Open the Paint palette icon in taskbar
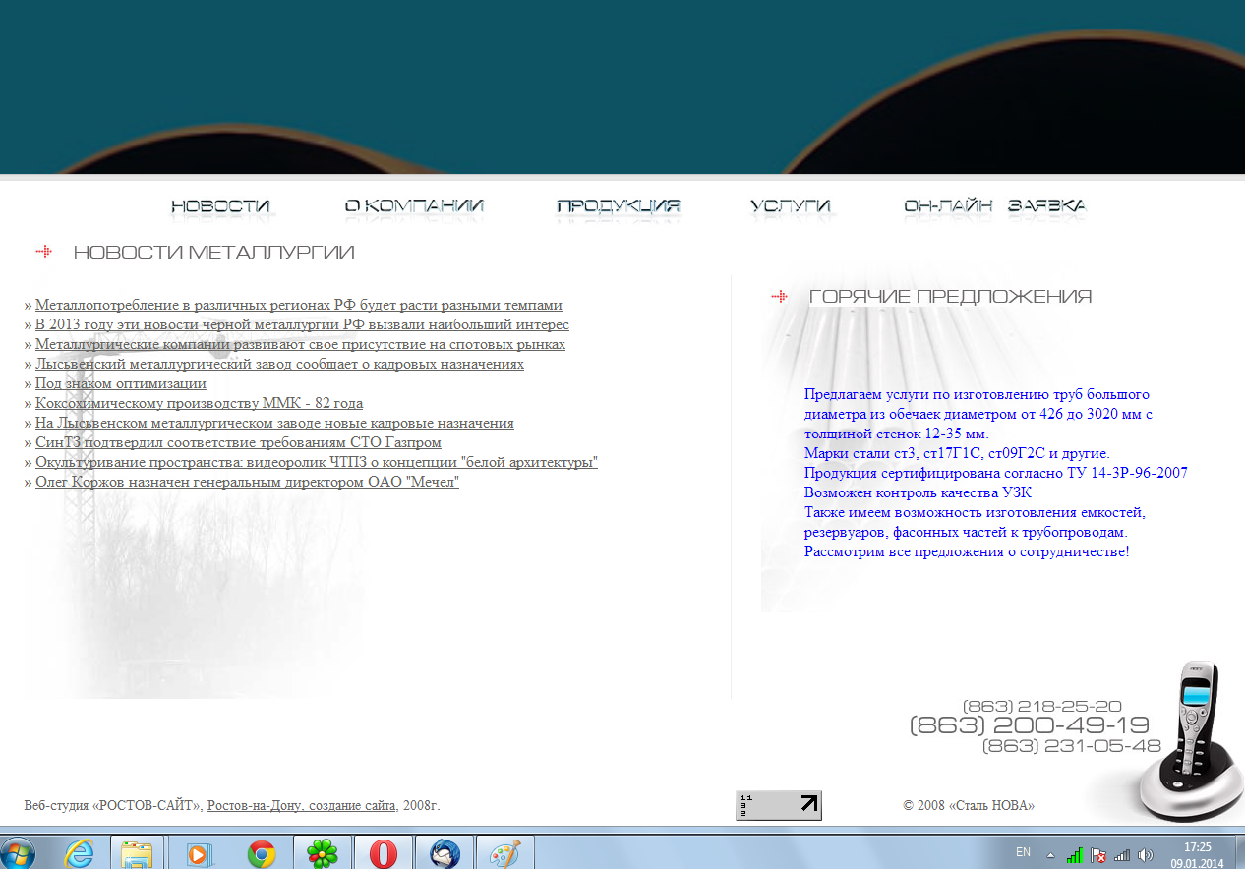 point(504,853)
